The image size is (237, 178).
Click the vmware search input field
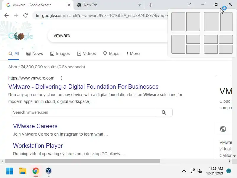pos(107,36)
